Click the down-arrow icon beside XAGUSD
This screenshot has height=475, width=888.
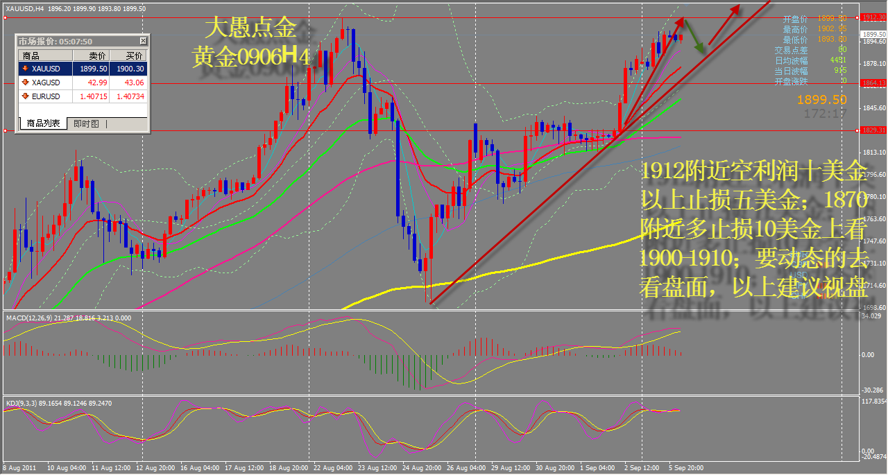[x=26, y=83]
